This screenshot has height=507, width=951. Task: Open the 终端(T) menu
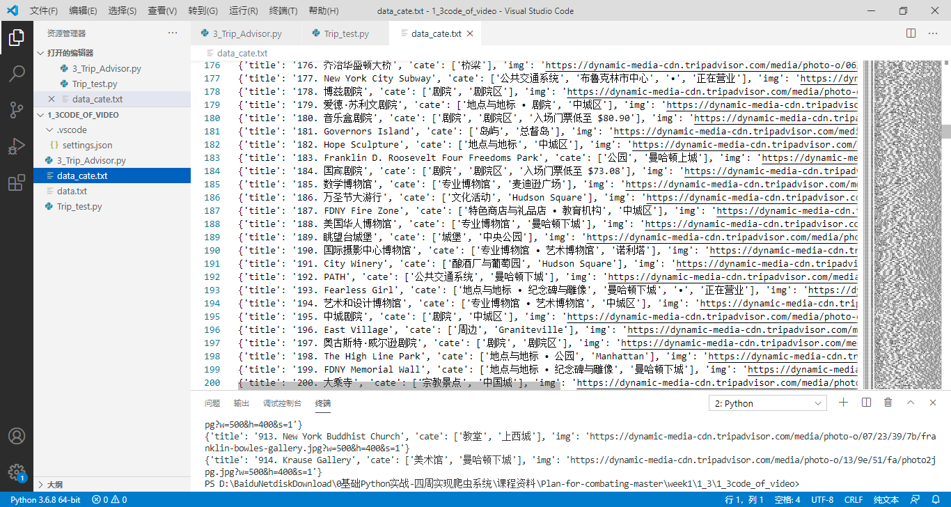click(283, 11)
